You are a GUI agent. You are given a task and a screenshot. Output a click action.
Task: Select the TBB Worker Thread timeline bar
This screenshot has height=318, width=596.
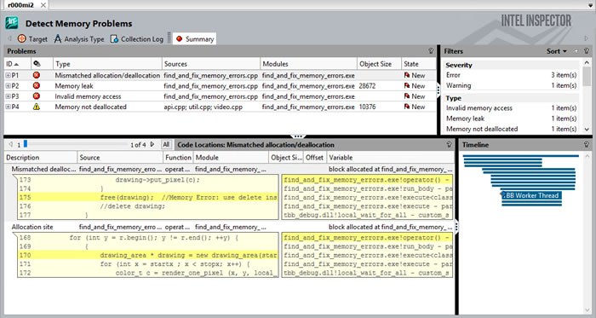[531, 195]
